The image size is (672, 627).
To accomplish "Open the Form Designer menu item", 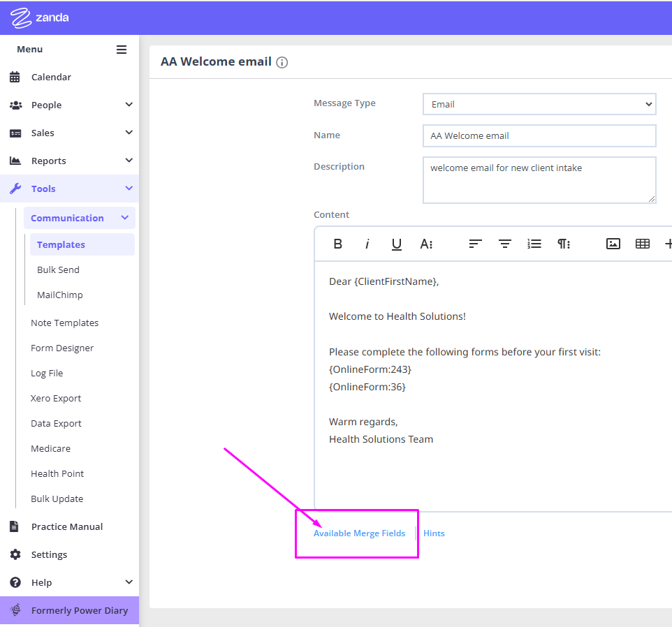I will [63, 348].
